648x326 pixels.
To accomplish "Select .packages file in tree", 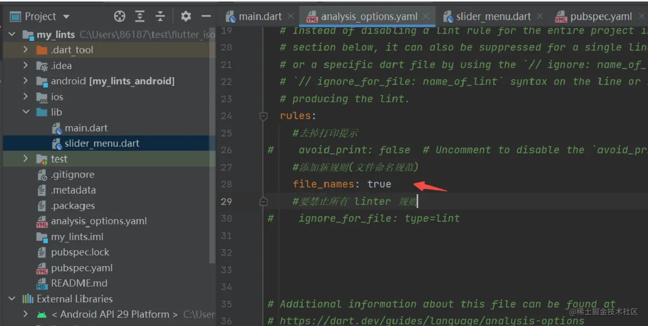I will point(73,206).
